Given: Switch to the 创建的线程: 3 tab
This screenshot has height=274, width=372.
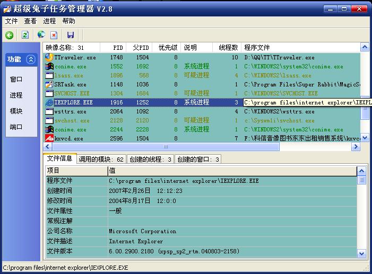Looking at the screenshot, I should point(150,160).
